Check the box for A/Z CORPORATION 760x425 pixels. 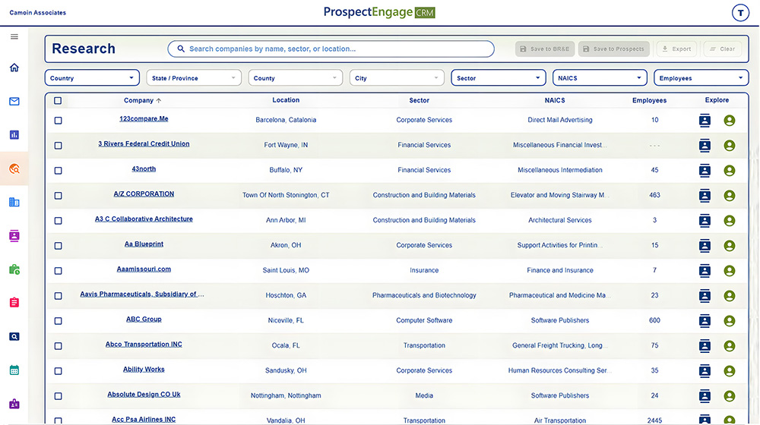59,196
